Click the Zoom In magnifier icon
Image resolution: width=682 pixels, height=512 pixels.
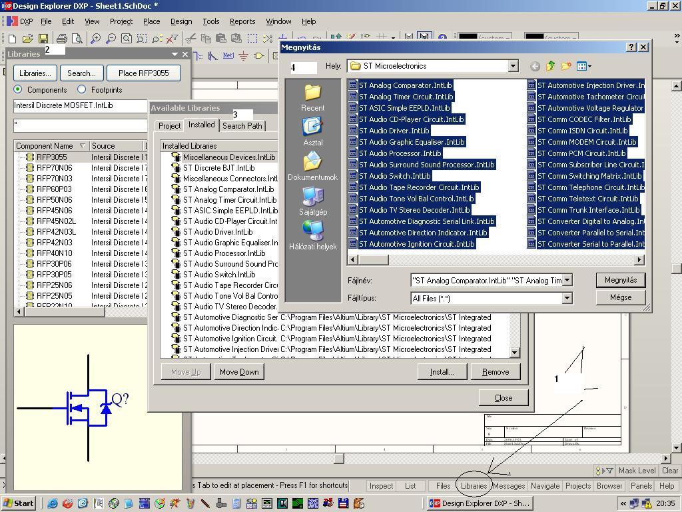coord(95,39)
